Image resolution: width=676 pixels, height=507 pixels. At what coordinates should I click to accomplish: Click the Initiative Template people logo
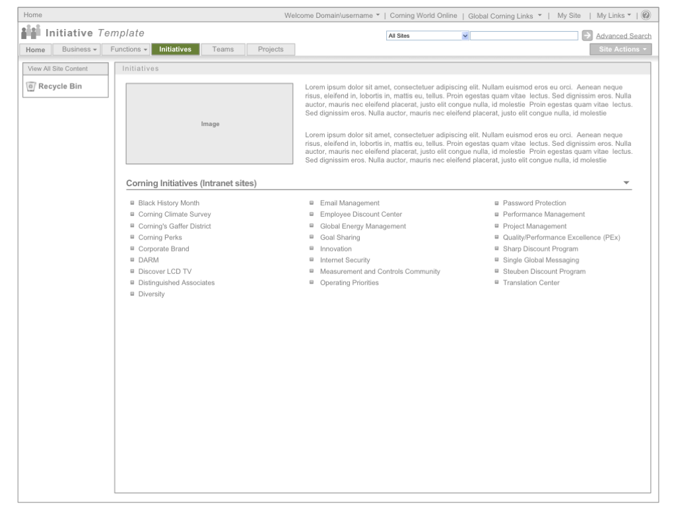coord(31,32)
